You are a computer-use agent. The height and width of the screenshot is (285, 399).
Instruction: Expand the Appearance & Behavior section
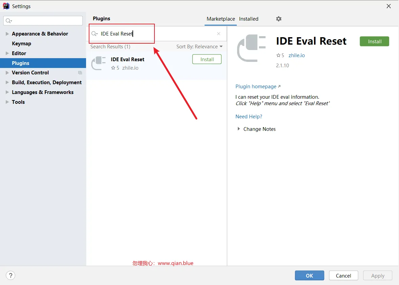click(x=7, y=34)
